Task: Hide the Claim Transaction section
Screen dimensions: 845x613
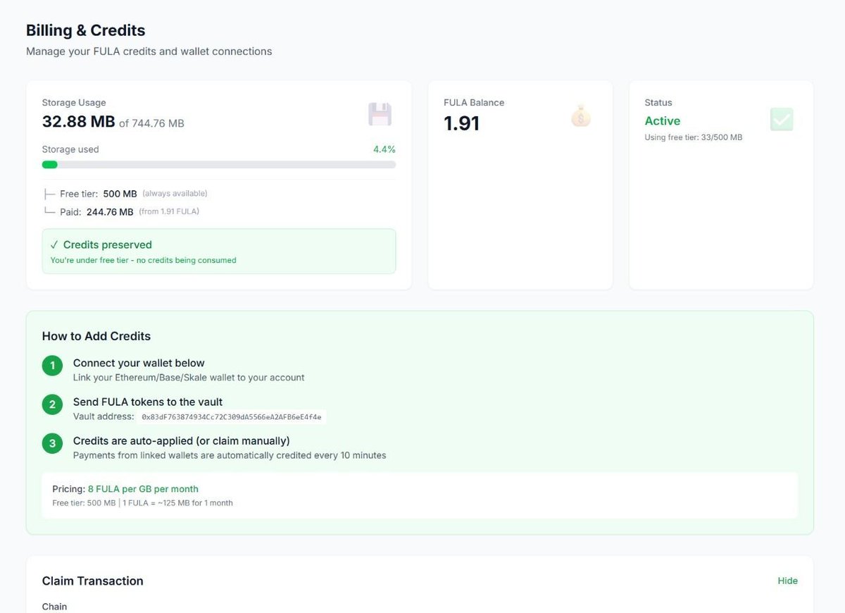Action: pyautogui.click(x=787, y=581)
